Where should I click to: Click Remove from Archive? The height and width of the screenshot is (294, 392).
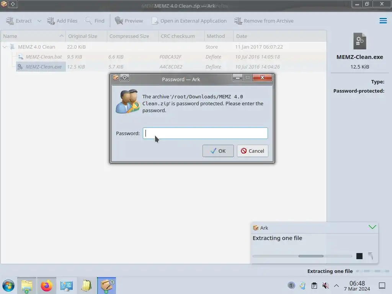click(x=264, y=21)
